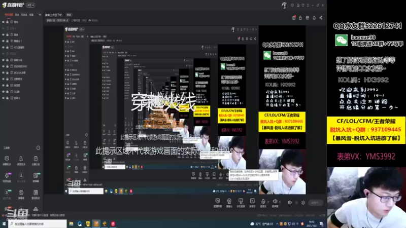Open the 弹幕助手 tool
This screenshot has width=406, height=228.
(7, 160)
